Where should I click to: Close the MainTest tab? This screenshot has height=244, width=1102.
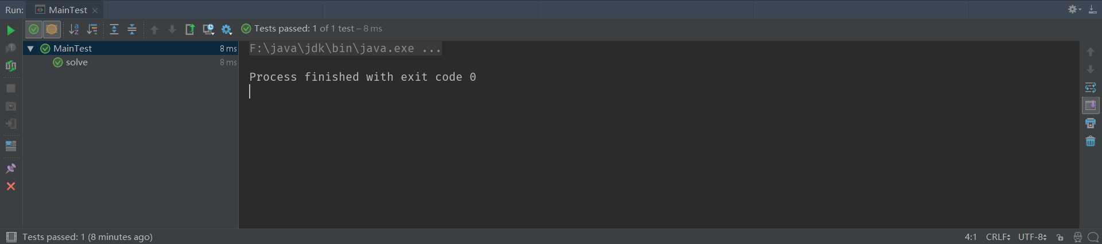[x=95, y=10]
